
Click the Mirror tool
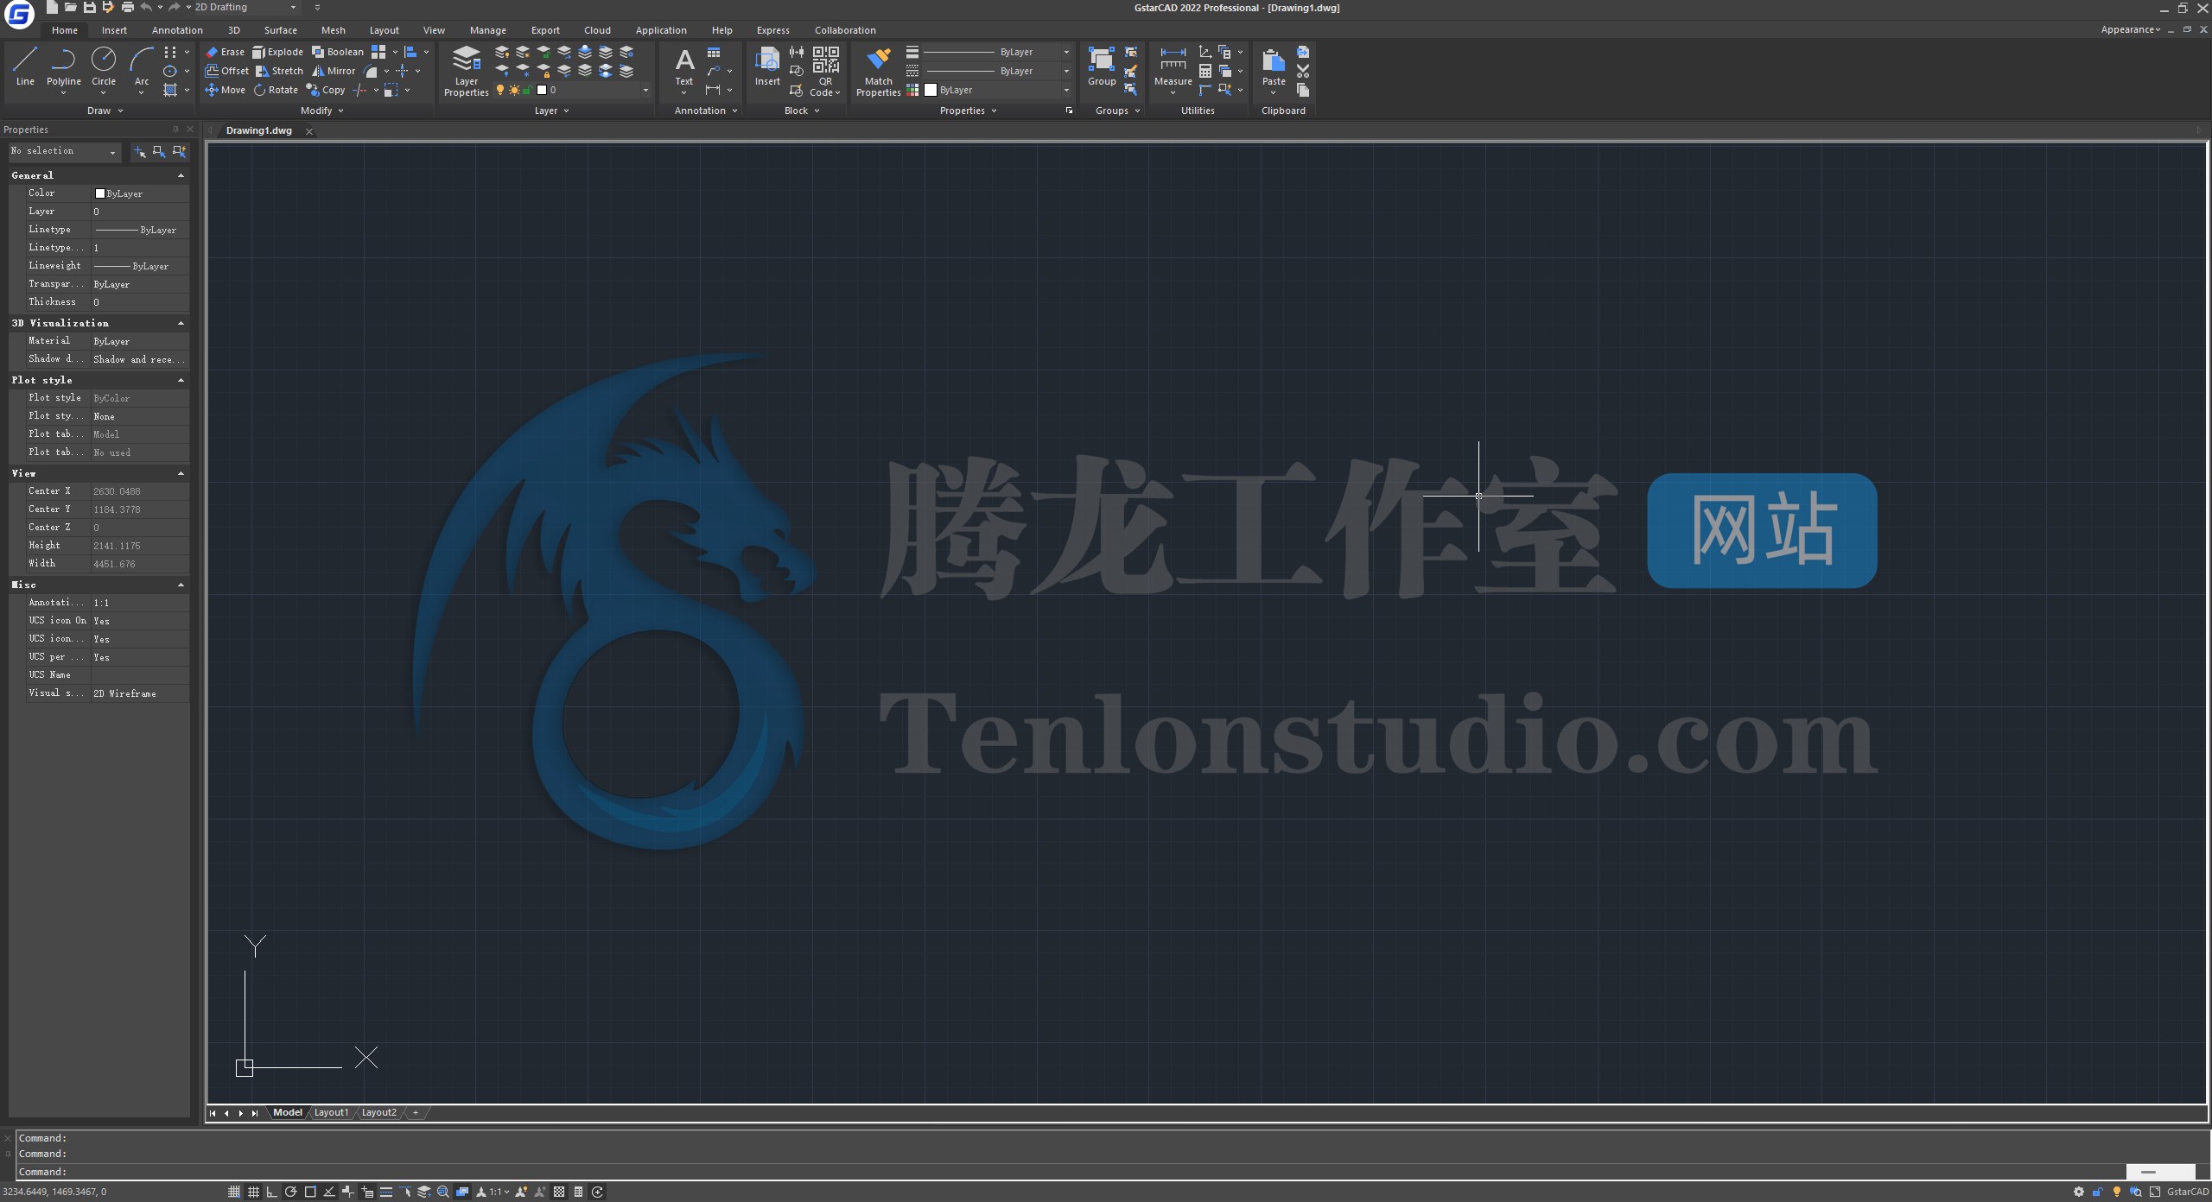tap(334, 71)
